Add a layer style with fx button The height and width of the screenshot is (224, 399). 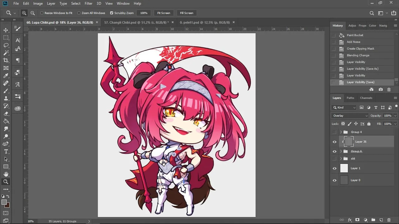pyautogui.click(x=350, y=220)
